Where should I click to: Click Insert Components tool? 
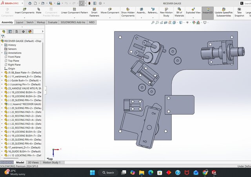tap(24, 11)
